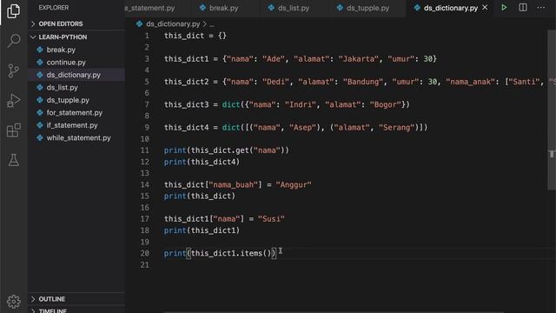
Task: Click the ds_dictionary.py breadcrumb label
Action: tap(173, 23)
